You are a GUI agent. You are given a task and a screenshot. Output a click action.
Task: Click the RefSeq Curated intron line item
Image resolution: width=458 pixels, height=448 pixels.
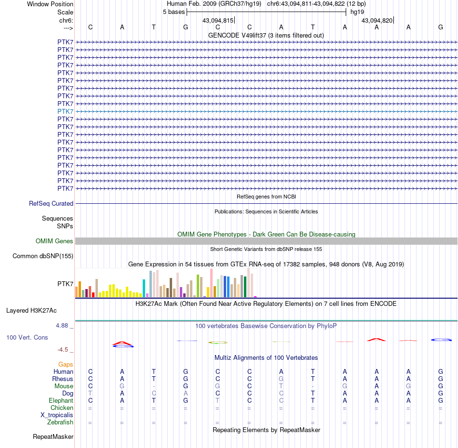click(266, 203)
